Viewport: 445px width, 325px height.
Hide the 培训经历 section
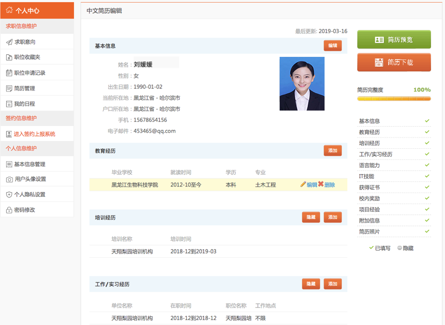[311, 218]
